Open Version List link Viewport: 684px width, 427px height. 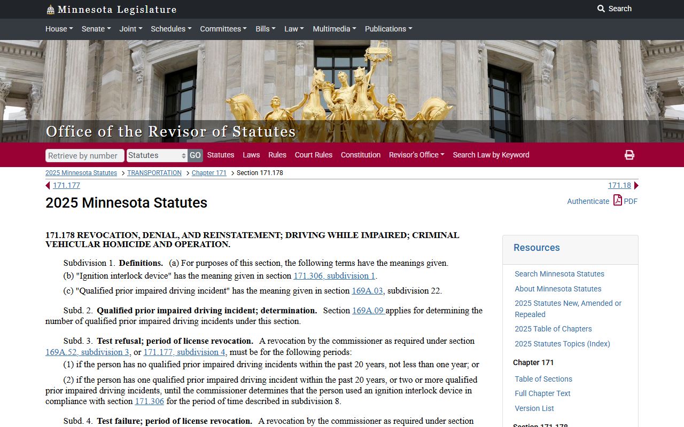click(x=534, y=408)
